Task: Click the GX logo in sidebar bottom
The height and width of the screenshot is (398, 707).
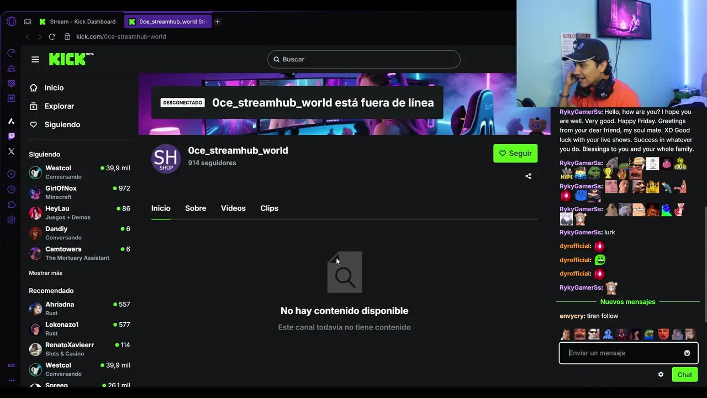Action: click(12, 365)
